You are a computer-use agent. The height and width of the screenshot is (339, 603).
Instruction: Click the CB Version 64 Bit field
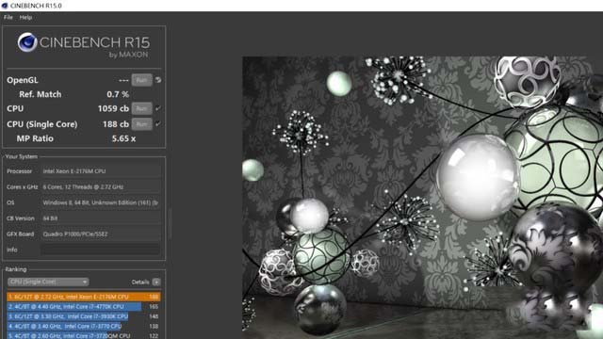[101, 218]
